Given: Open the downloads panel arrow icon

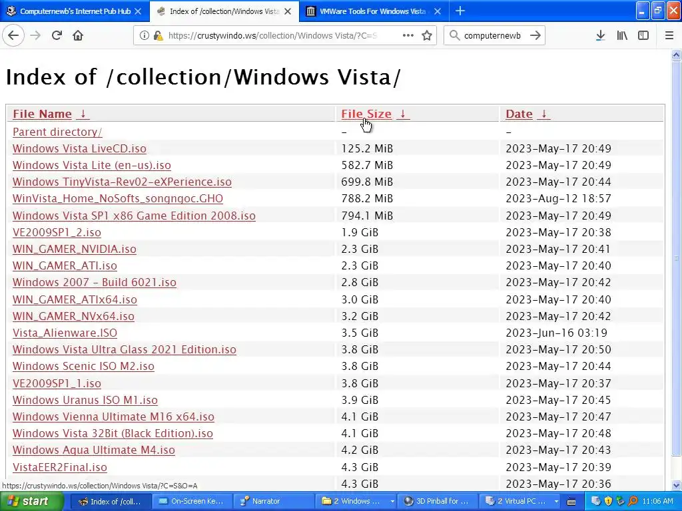Looking at the screenshot, I should (x=600, y=36).
